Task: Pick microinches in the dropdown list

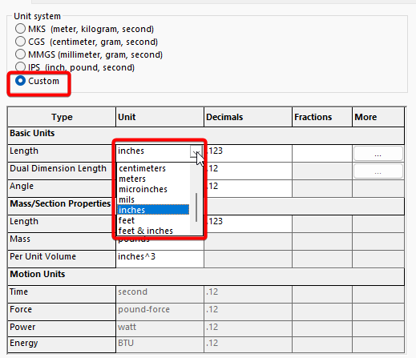Action: coord(153,189)
